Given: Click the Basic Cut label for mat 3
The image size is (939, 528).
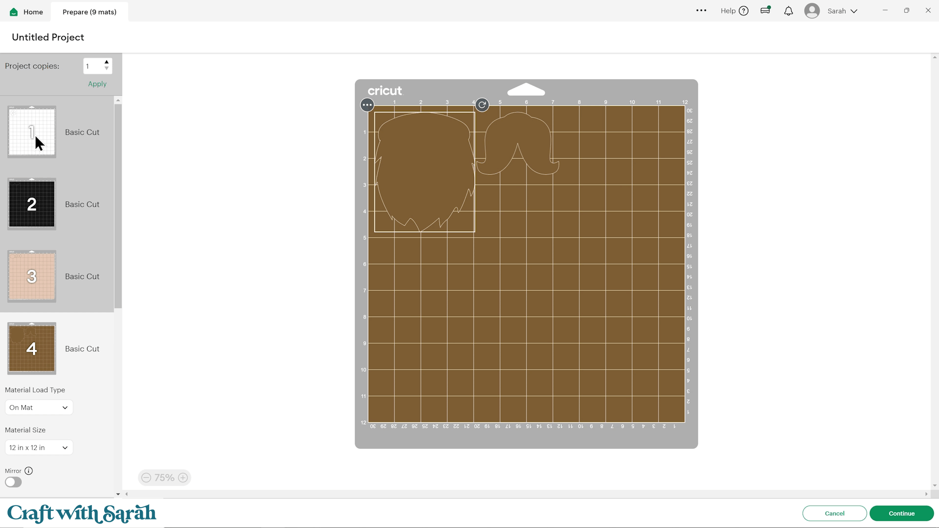Looking at the screenshot, I should pyautogui.click(x=82, y=276).
